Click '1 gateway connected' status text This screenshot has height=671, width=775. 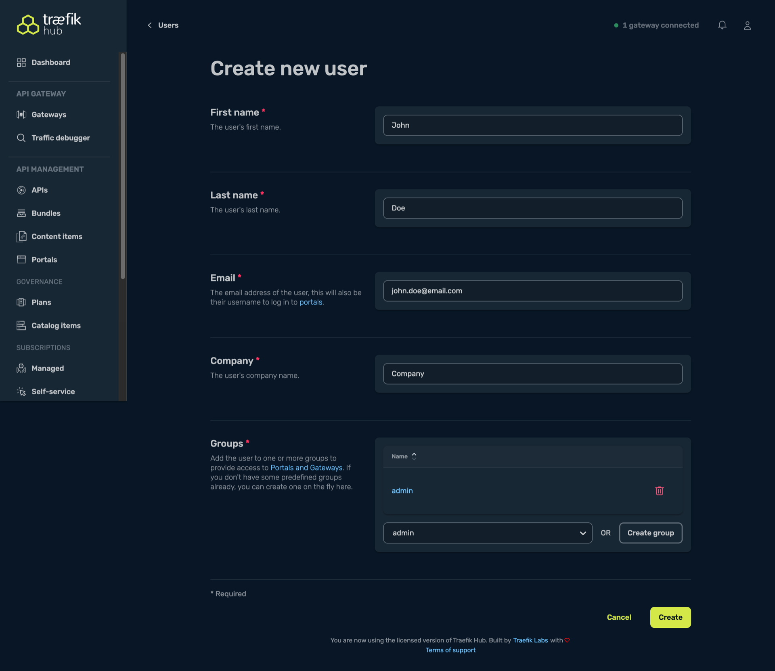pos(660,25)
